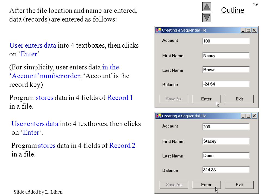Click the Account field containing 100
Viewport: 261px width, 196px height.
pyautogui.click(x=226, y=41)
